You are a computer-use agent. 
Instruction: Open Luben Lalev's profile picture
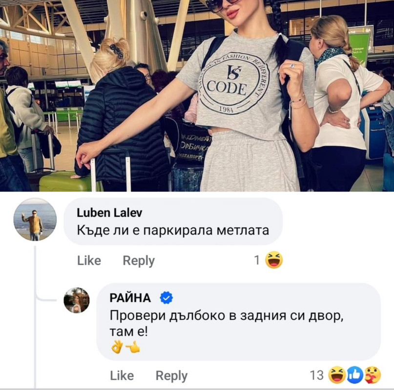click(x=35, y=219)
